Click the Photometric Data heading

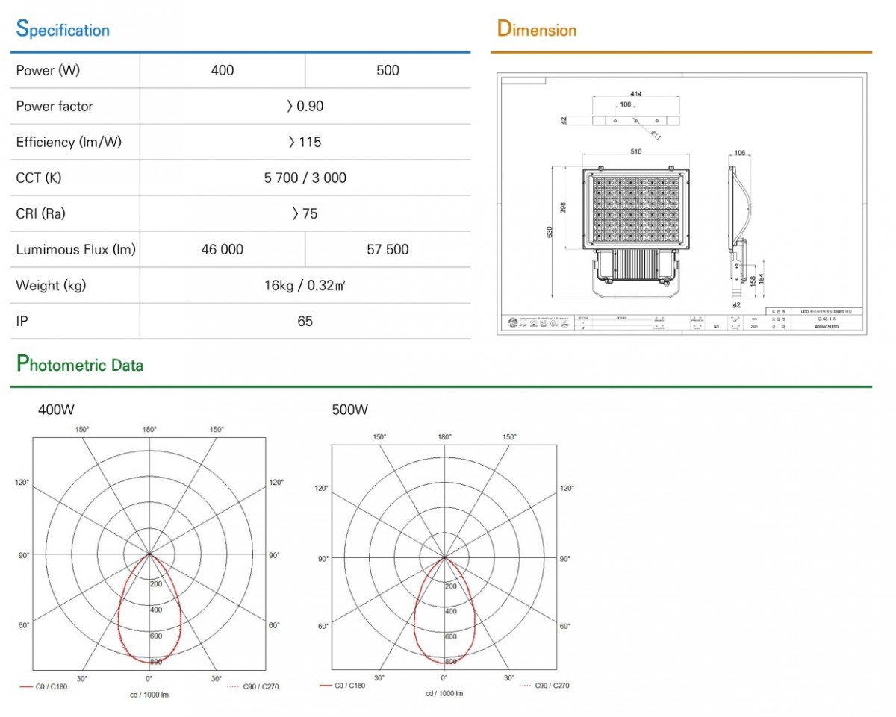point(80,365)
